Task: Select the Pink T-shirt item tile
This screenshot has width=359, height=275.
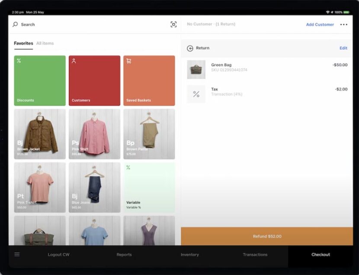Action: pos(39,187)
